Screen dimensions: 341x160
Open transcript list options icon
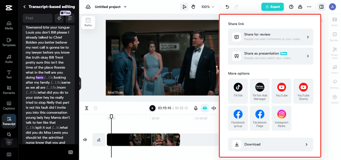click(x=70, y=18)
